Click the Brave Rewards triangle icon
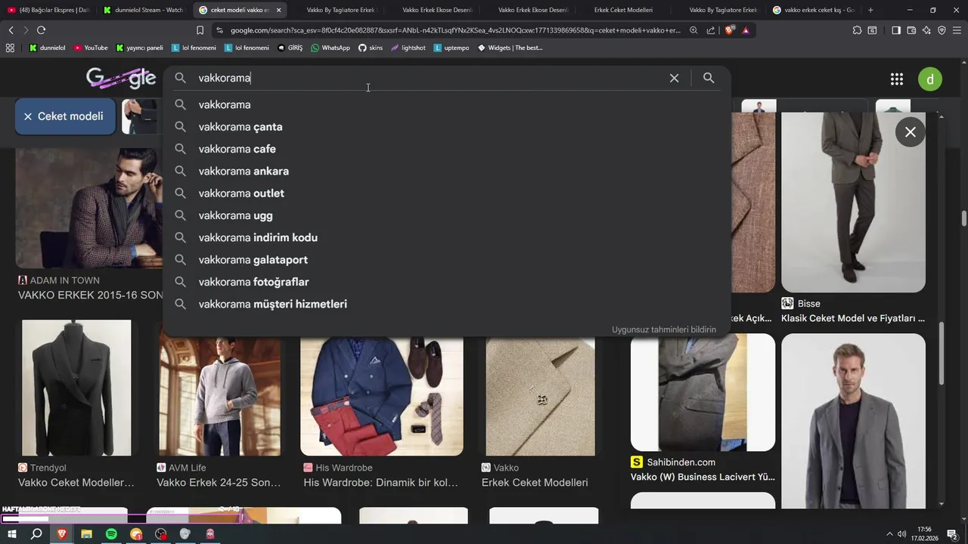Screen dimensions: 968x544 coord(746,30)
